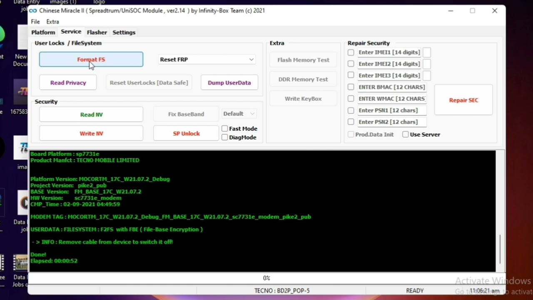Screen dimensions: 533x300
Task: Click the IMEI2 check digit box
Action: click(x=427, y=64)
